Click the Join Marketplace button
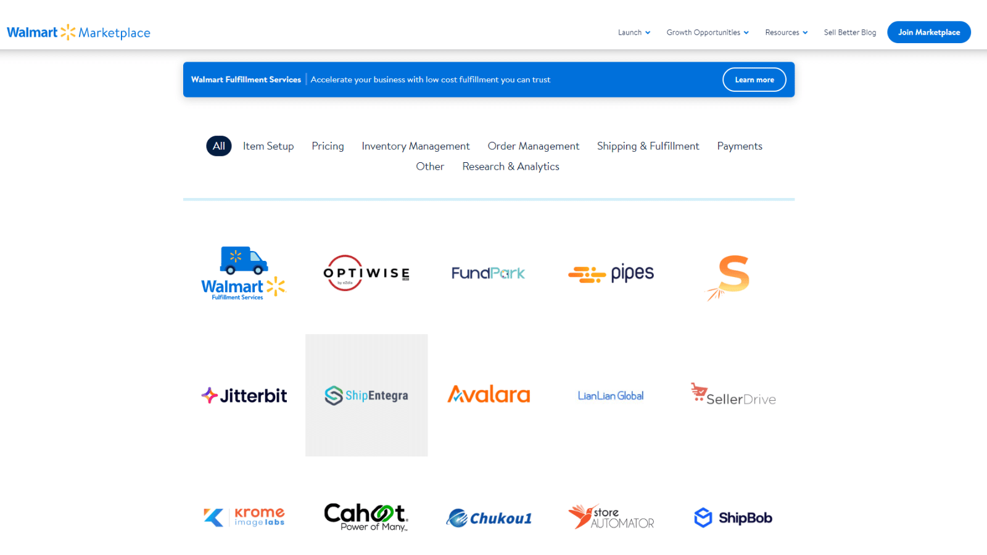 (929, 32)
